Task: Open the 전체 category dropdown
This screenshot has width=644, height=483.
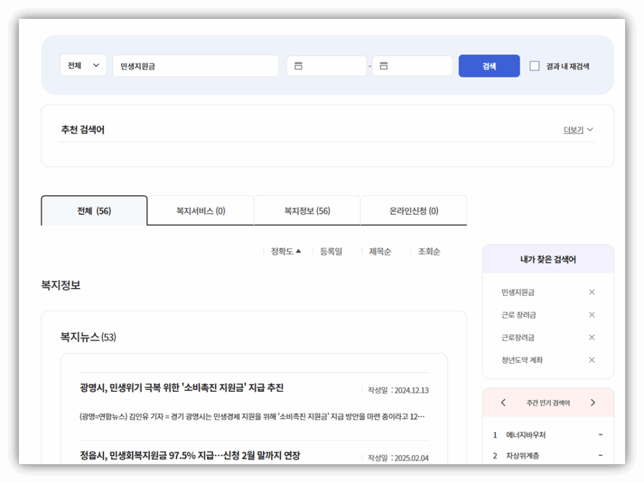Action: (84, 65)
